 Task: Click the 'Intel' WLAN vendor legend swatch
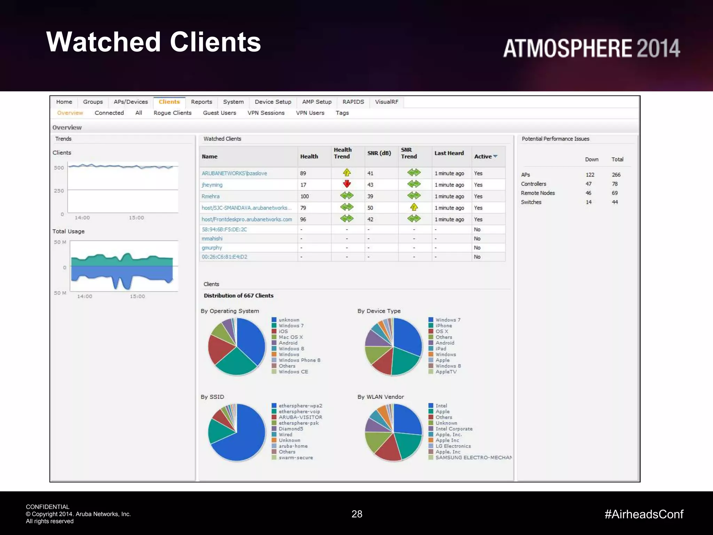(431, 406)
